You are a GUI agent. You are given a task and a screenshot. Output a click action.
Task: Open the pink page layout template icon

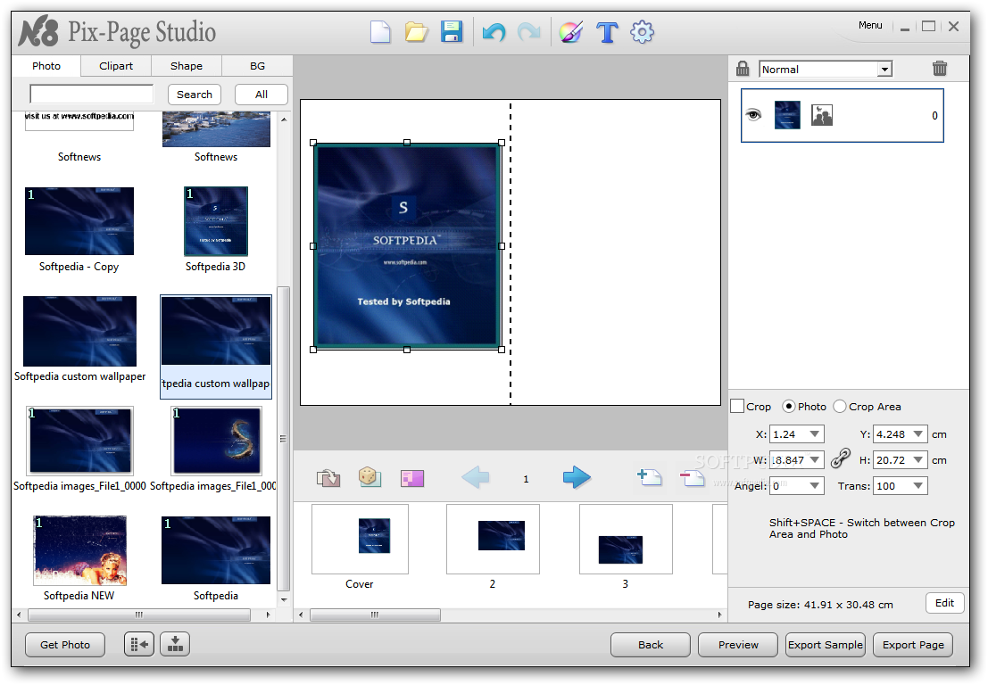click(x=412, y=478)
